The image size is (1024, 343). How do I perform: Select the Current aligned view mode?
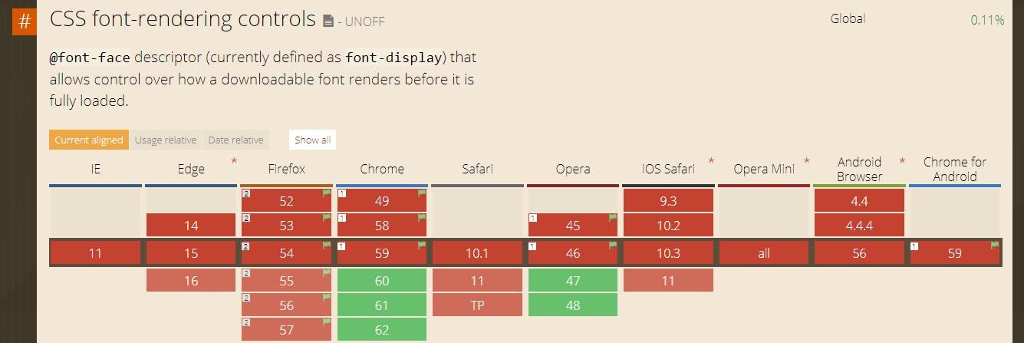[x=88, y=140]
